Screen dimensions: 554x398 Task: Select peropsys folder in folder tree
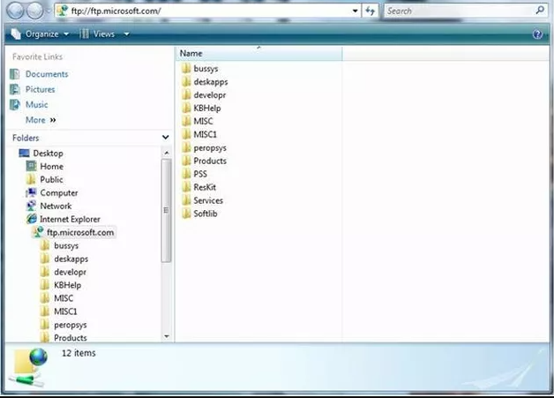click(70, 325)
